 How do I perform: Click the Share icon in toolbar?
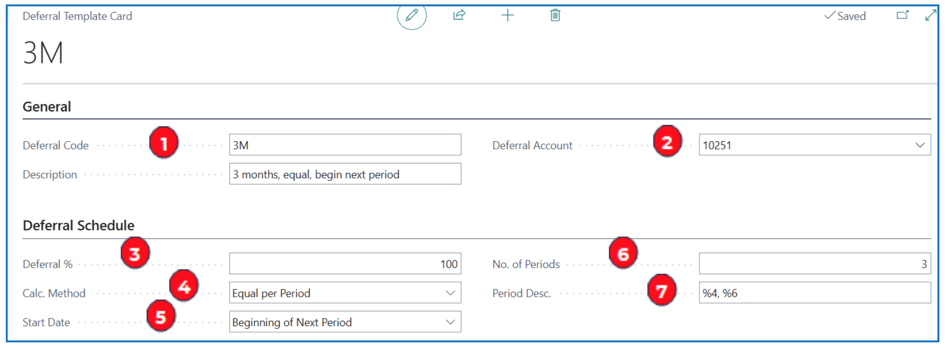[459, 15]
